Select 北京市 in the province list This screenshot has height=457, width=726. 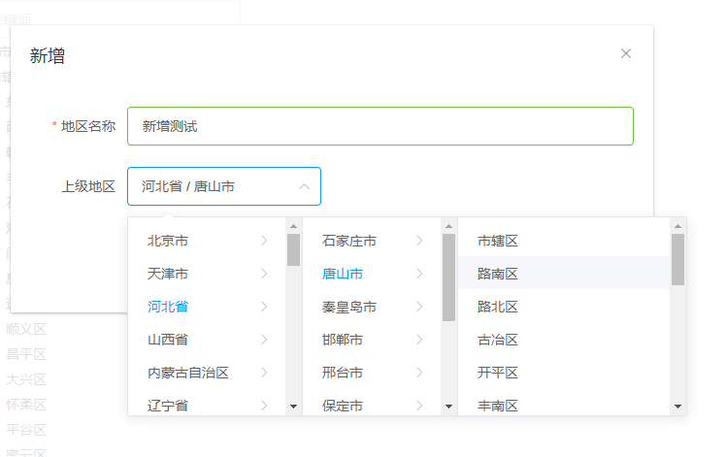(168, 241)
